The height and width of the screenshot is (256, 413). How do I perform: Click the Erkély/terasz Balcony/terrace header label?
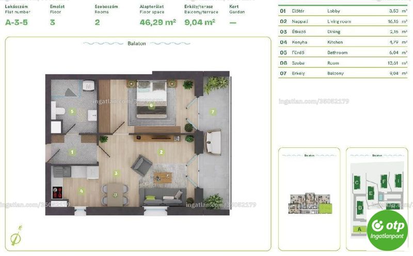point(201,9)
